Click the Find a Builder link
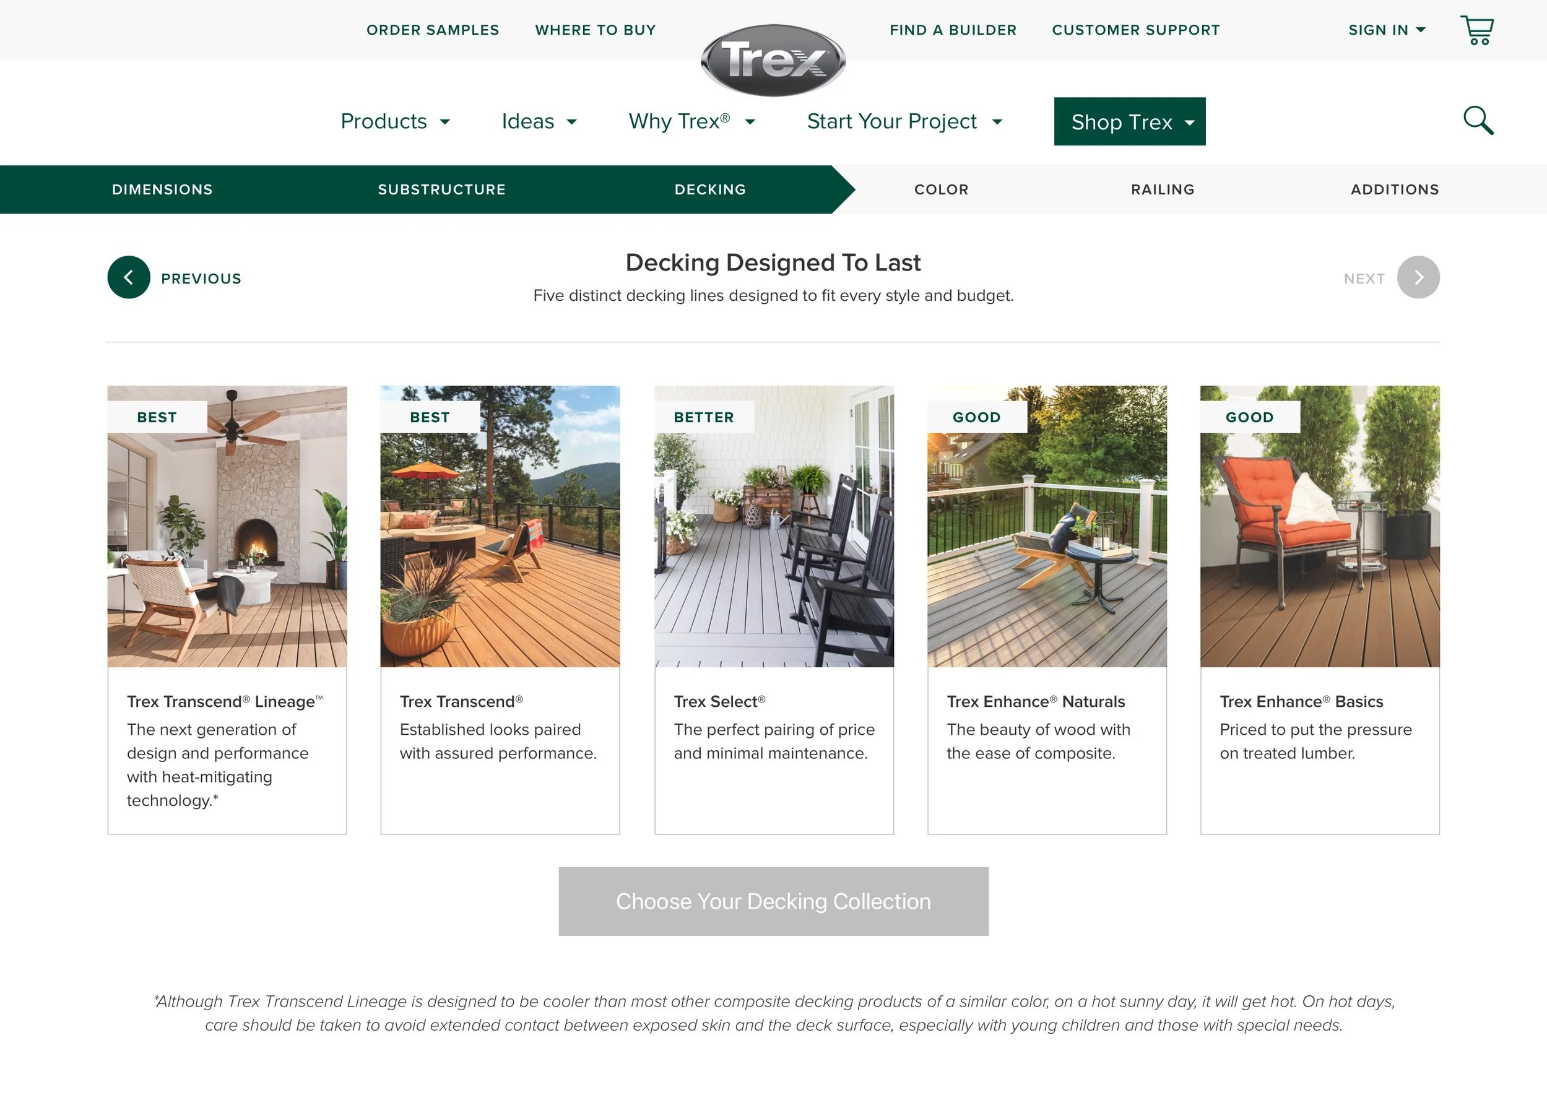This screenshot has width=1547, height=1108. pyautogui.click(x=953, y=30)
